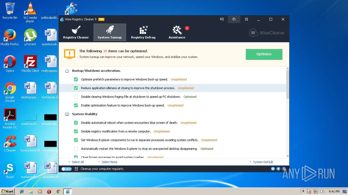Collapse Bootup/Shutdown acceleration section
Image resolution: width=348 pixels, height=195 pixels.
point(96,71)
